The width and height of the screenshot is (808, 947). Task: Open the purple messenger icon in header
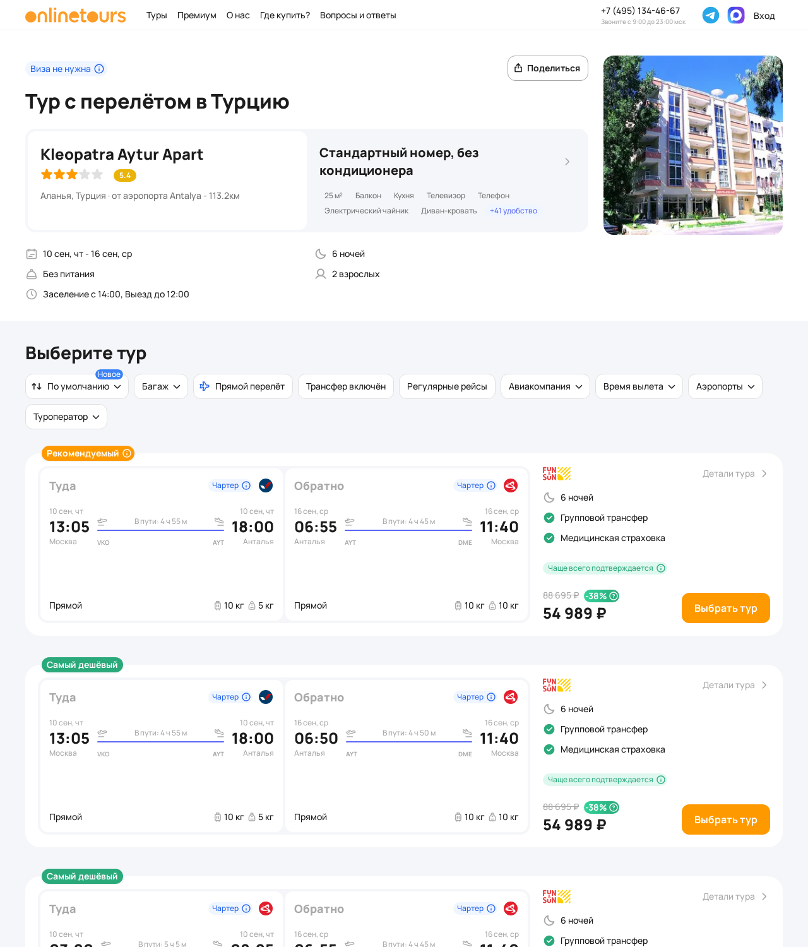point(736,15)
